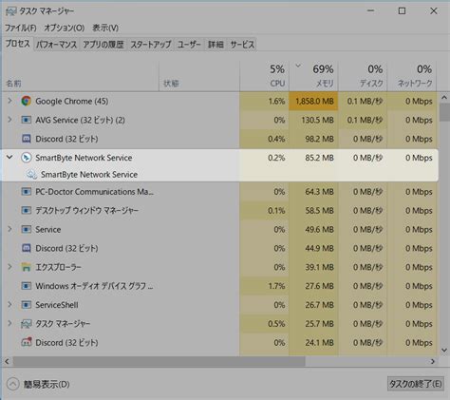Click the タスクの終了(E) button
This screenshot has width=450, height=400.
click(415, 384)
